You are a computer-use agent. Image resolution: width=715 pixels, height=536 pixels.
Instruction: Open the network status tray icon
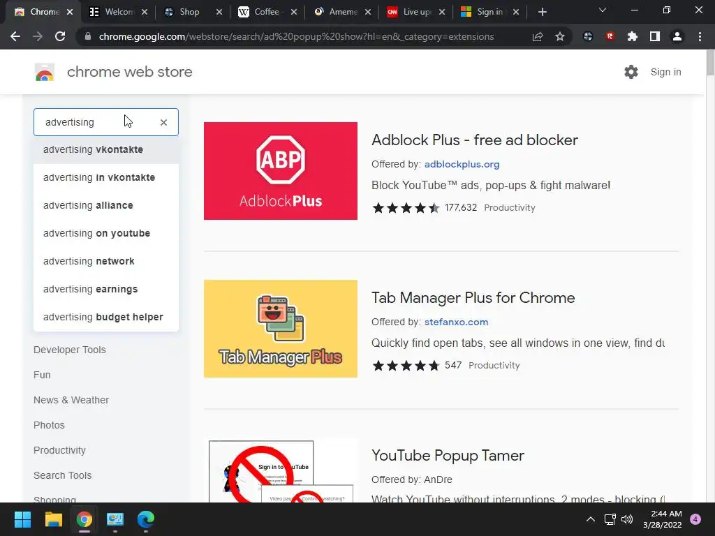coord(610,519)
